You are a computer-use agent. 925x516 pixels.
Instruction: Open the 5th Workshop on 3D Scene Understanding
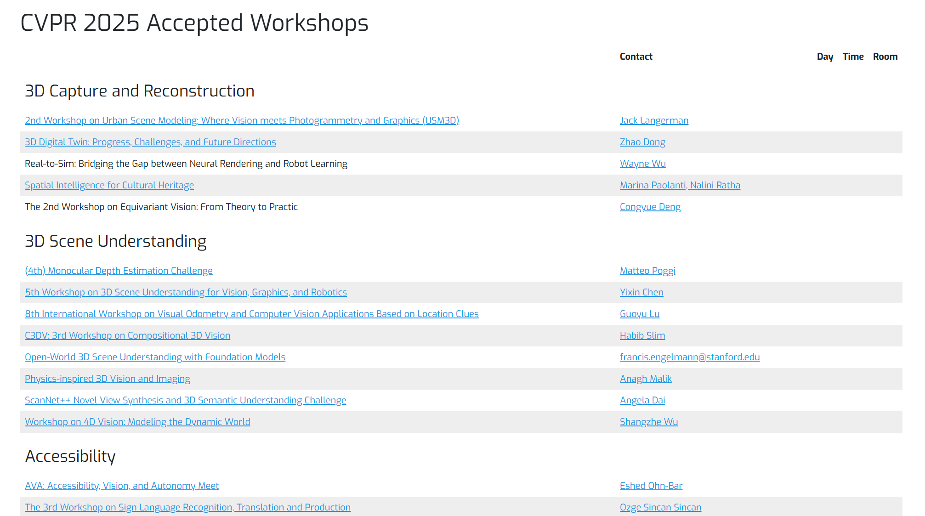pyautogui.click(x=186, y=292)
